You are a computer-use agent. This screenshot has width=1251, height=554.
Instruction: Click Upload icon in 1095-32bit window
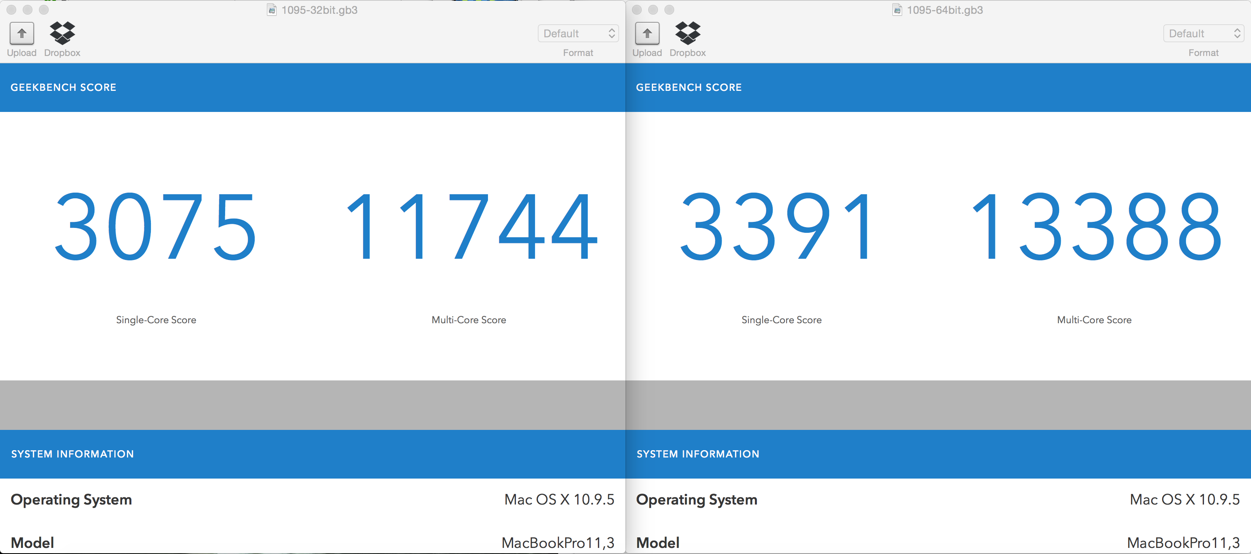pyautogui.click(x=21, y=34)
